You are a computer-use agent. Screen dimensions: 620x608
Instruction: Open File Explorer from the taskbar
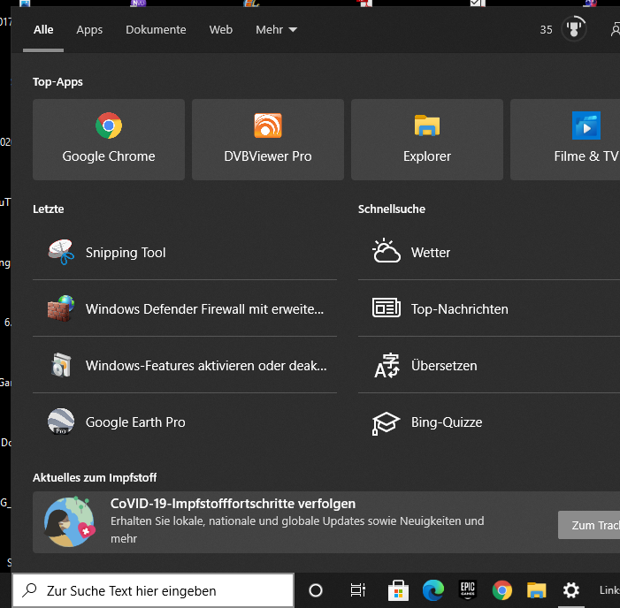(536, 590)
